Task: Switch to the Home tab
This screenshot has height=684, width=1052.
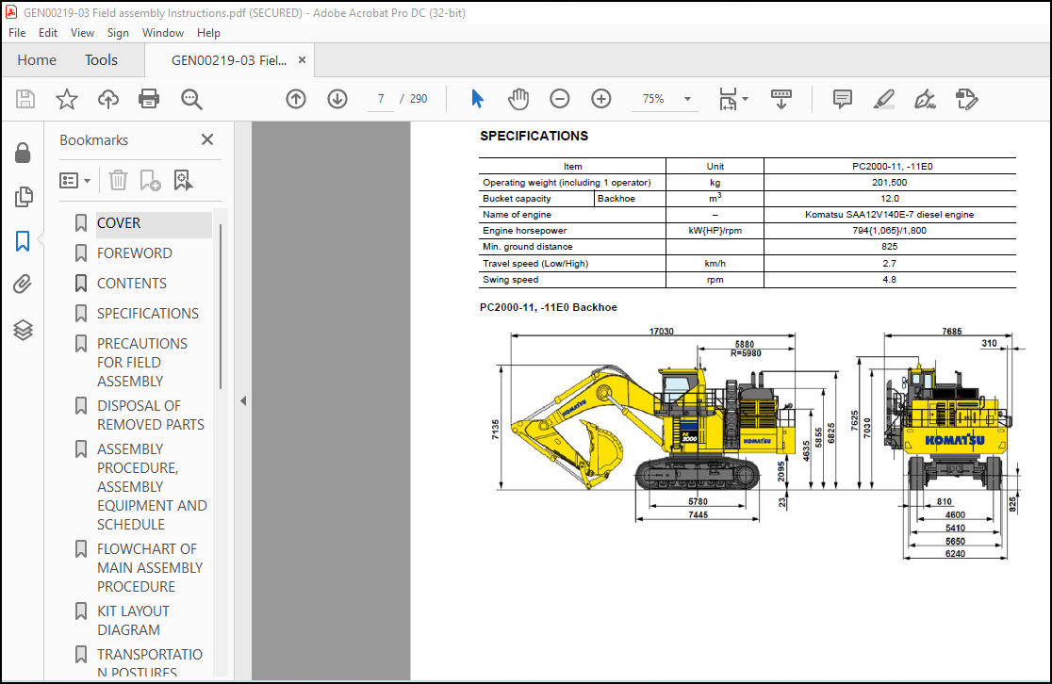Action: [37, 60]
